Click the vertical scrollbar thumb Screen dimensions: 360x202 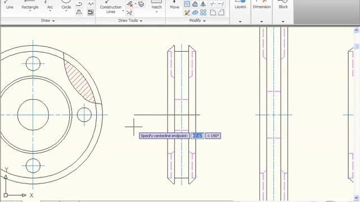click(x=357, y=46)
